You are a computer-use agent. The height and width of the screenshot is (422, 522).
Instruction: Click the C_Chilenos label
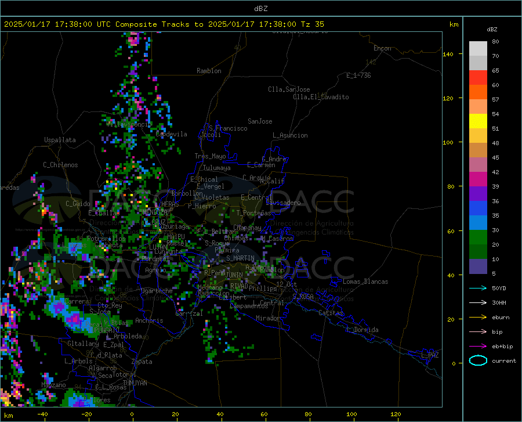click(60, 165)
